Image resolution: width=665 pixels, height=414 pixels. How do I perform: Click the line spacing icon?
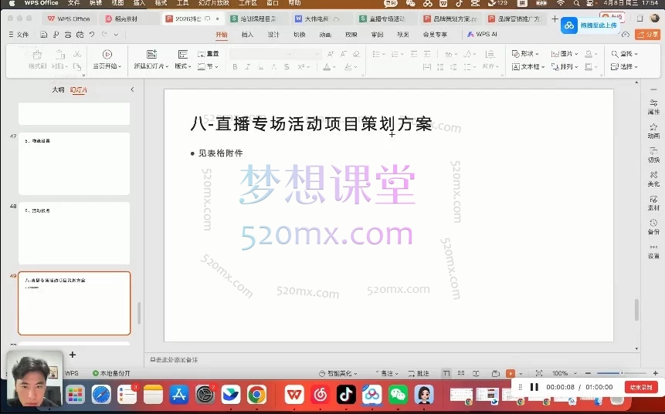pyautogui.click(x=439, y=67)
